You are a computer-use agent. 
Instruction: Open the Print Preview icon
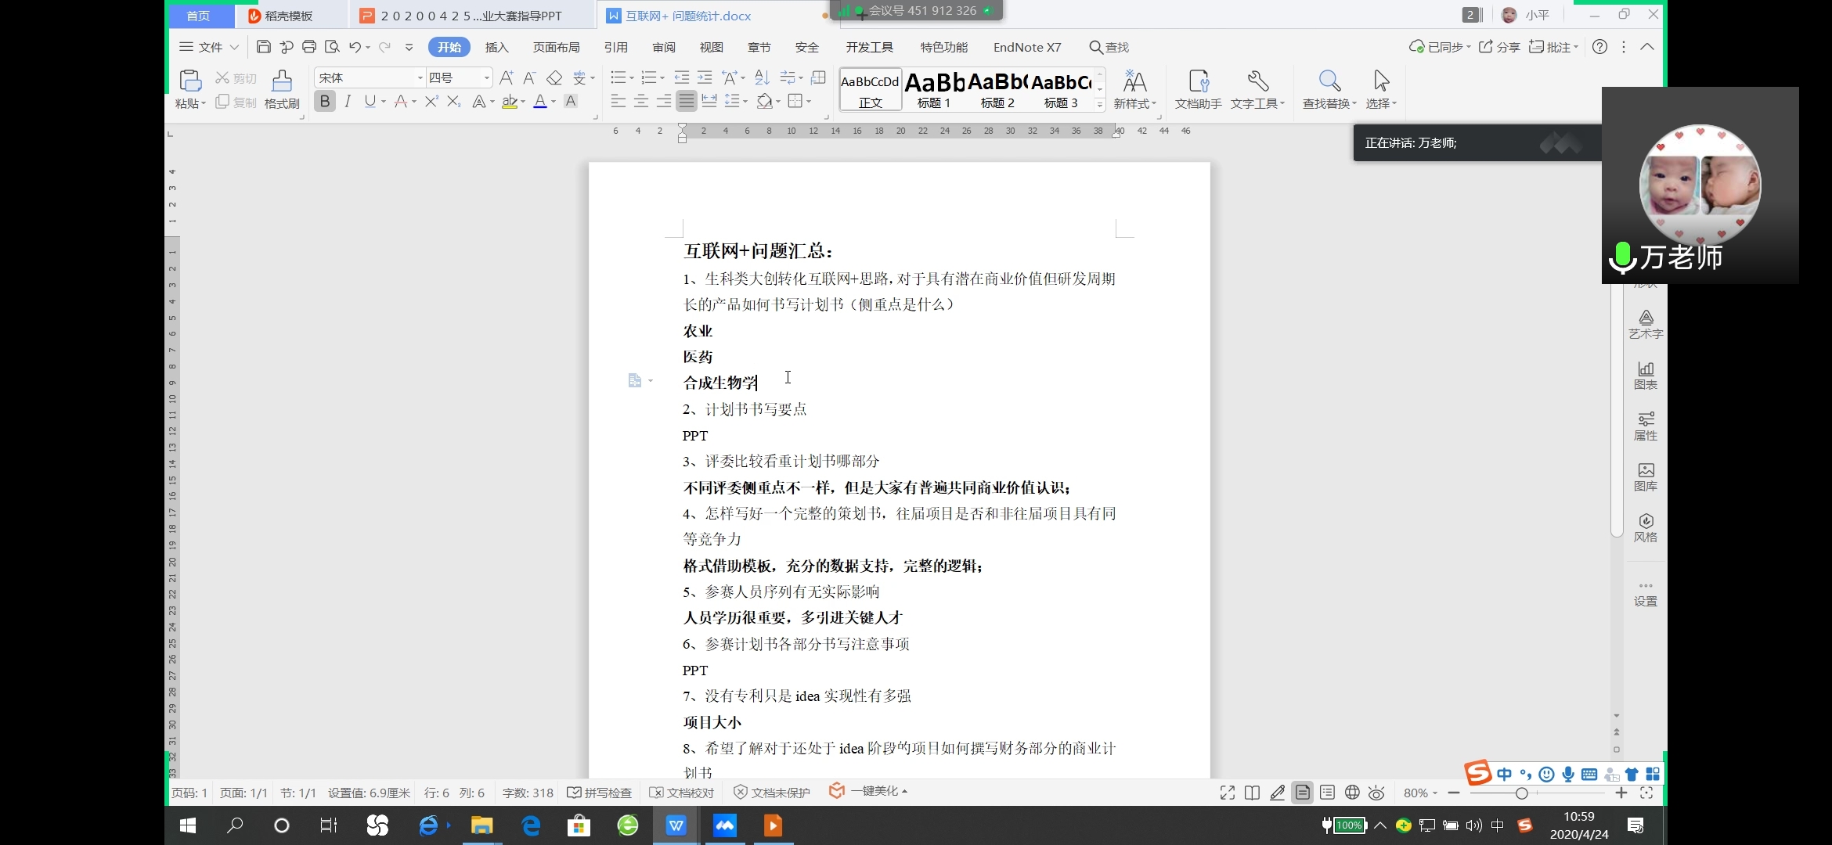[x=332, y=47]
